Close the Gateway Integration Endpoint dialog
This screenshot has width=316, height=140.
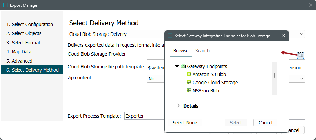click(x=284, y=36)
